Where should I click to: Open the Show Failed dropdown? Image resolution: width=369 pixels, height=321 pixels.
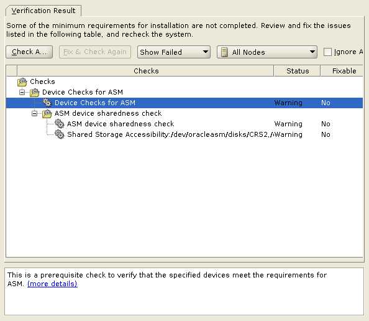click(x=174, y=52)
